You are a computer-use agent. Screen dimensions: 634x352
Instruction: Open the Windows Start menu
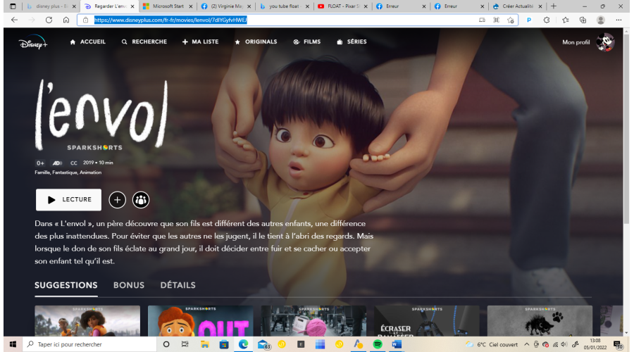13,344
